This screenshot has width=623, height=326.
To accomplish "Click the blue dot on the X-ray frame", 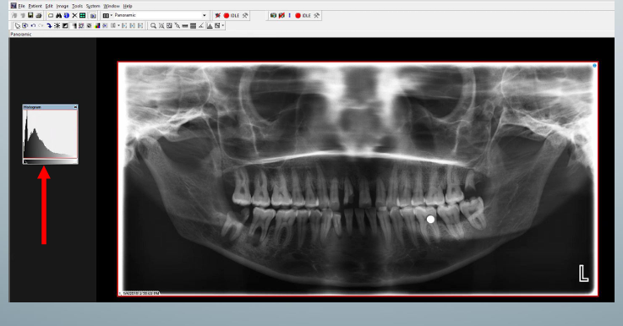I will pos(594,66).
